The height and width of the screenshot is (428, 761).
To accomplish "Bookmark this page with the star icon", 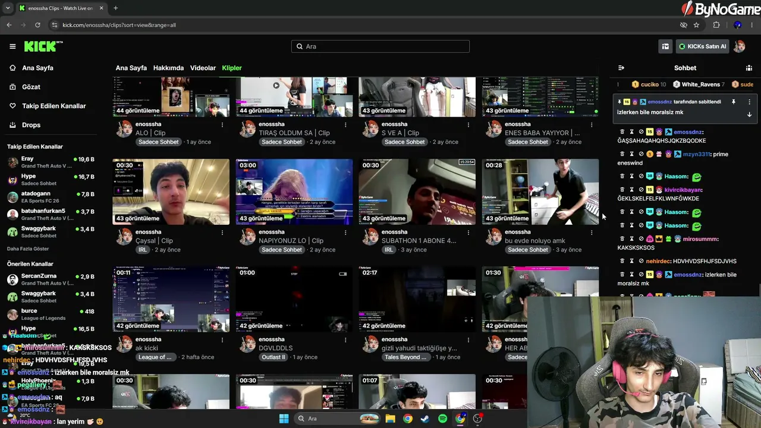I will point(696,25).
